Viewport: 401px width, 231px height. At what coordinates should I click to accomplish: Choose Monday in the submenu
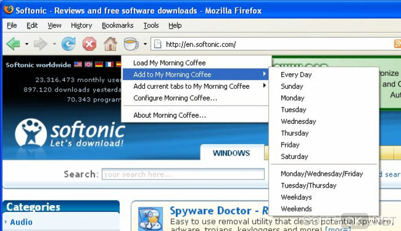click(324, 98)
